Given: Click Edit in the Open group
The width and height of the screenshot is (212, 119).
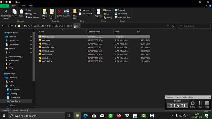Looking at the screenshot, I should (107, 14).
